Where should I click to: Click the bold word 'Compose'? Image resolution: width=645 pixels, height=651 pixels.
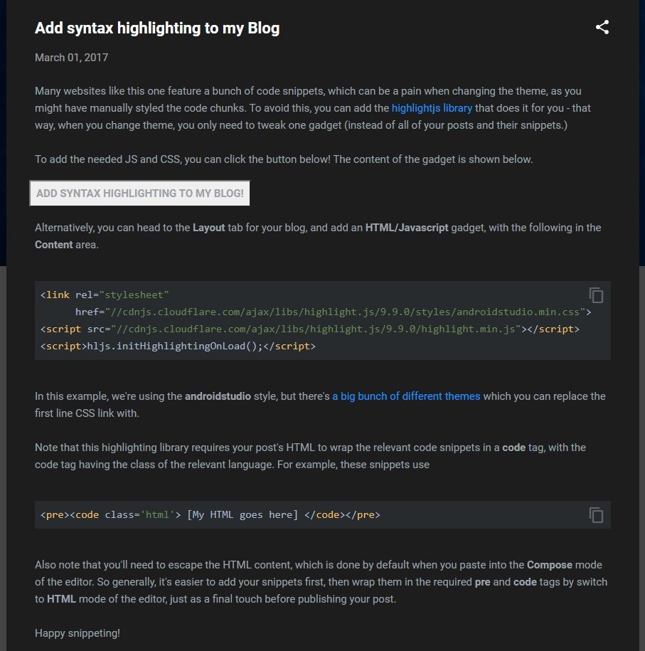pos(549,565)
